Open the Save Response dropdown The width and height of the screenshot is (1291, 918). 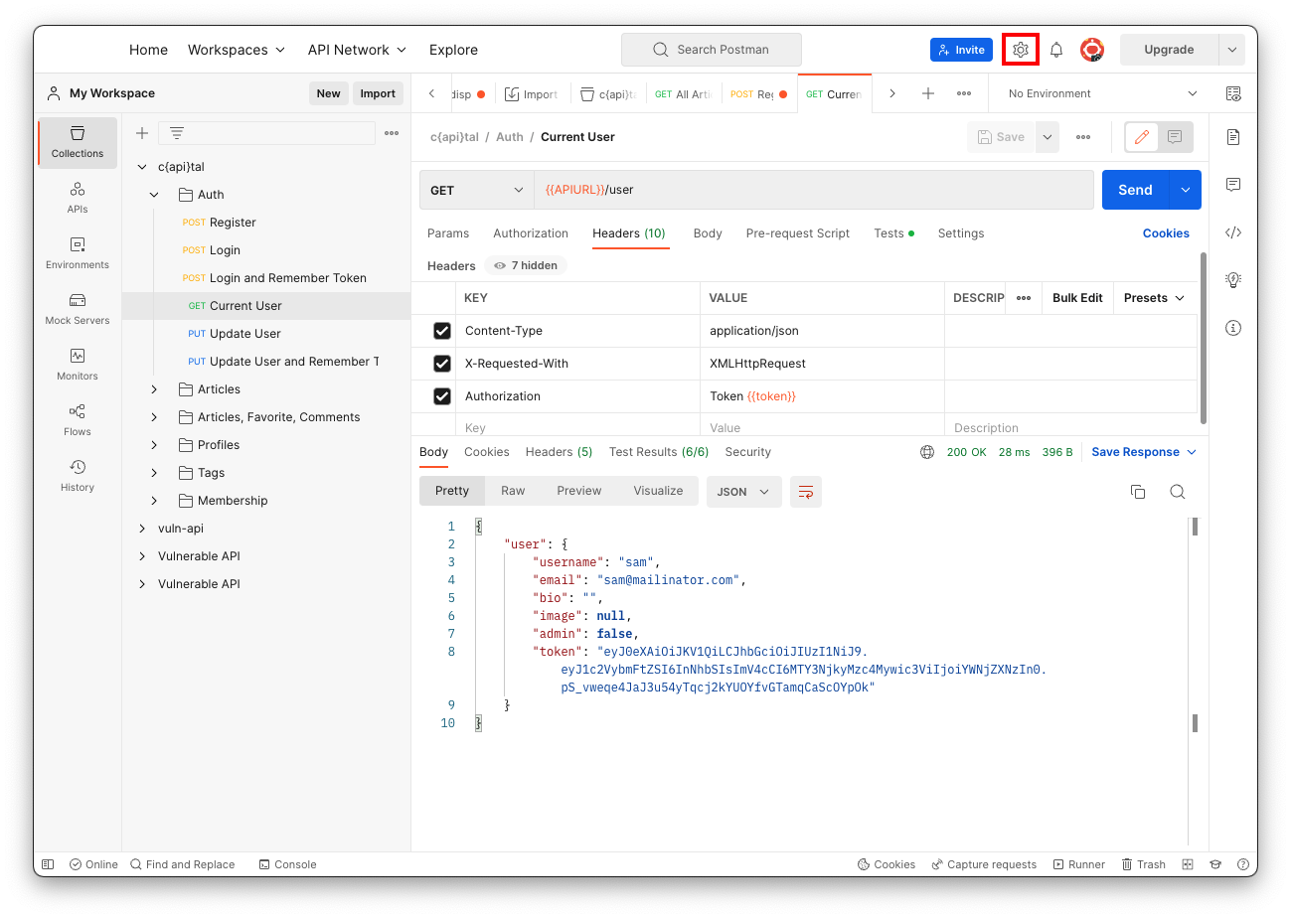(x=1144, y=452)
